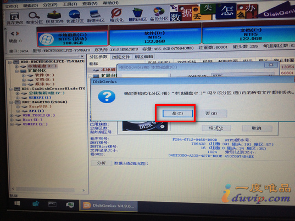Select the 本地磁盘(C:) partition block in the disk map
295x221 pixels.
tap(73, 39)
